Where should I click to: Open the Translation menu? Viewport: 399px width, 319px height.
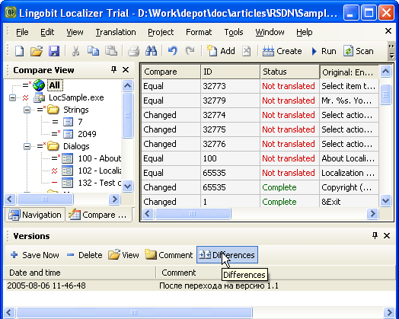click(x=116, y=32)
